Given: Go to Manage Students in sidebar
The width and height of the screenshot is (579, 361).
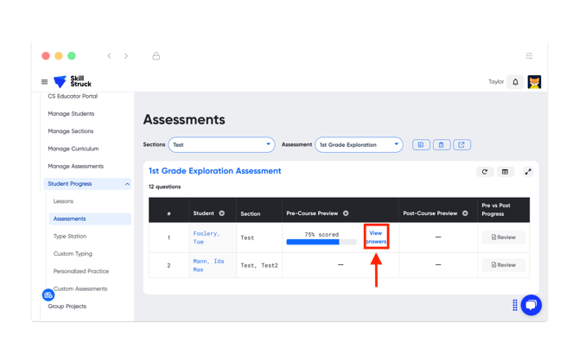Looking at the screenshot, I should [x=71, y=114].
